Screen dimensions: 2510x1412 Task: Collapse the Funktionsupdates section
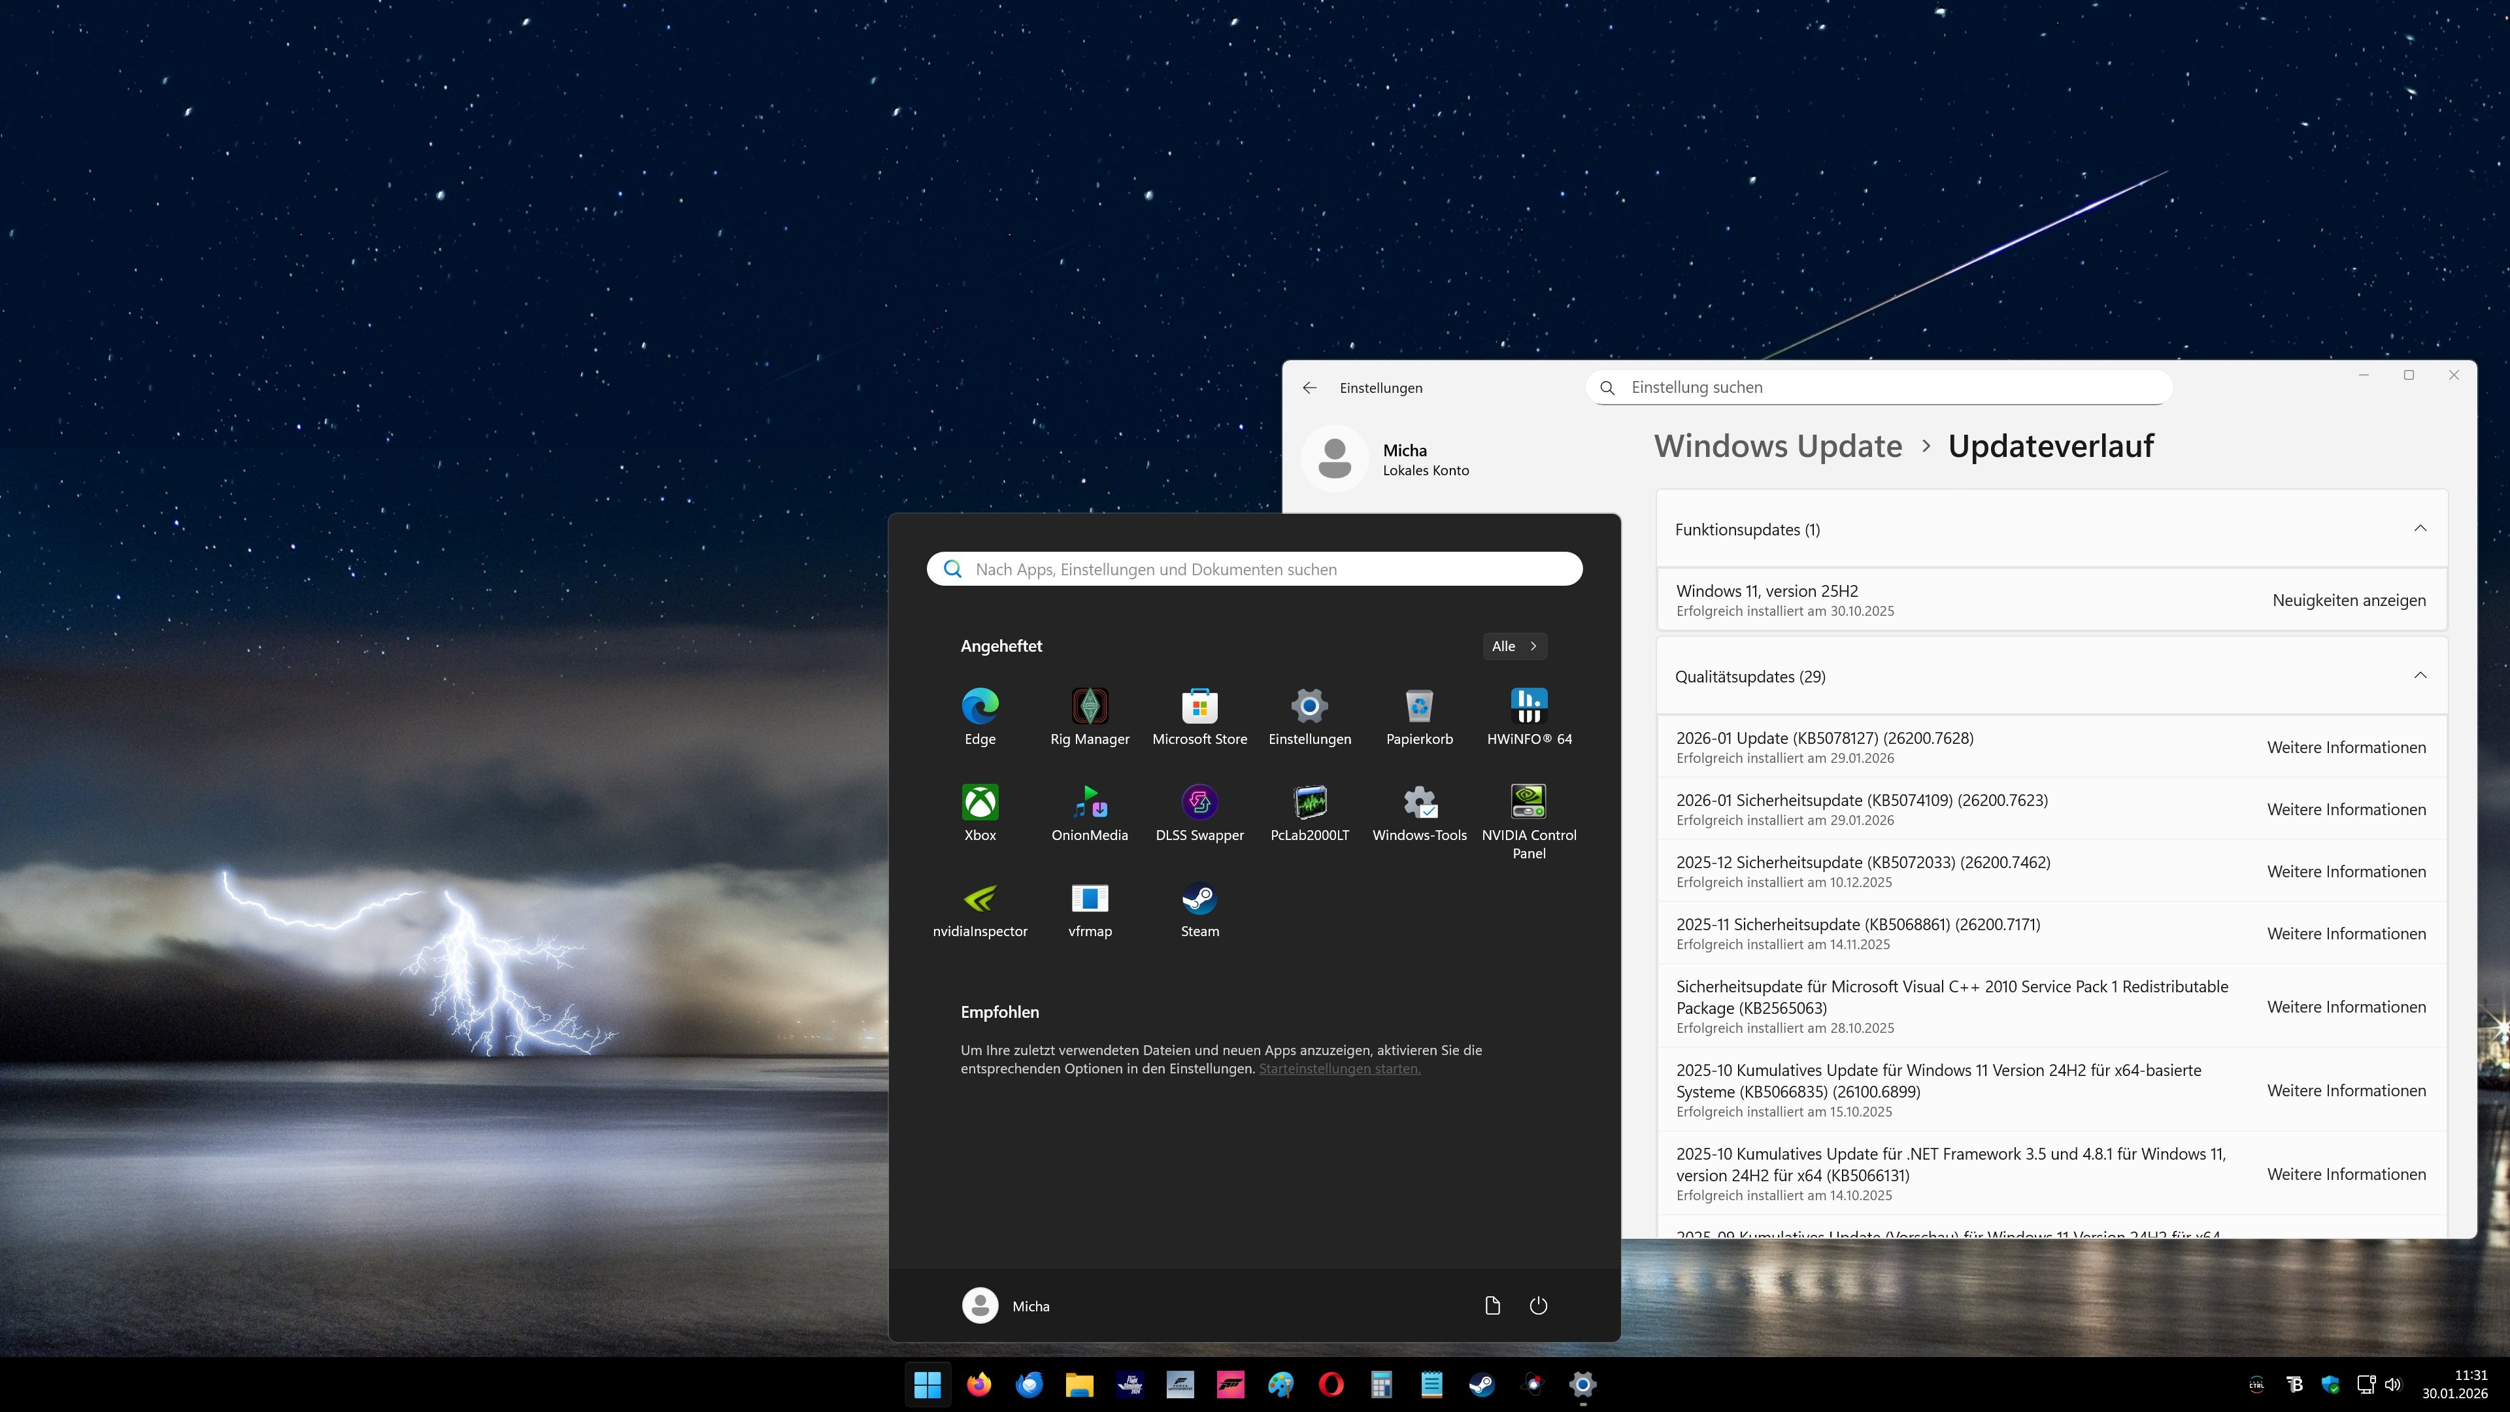click(2419, 529)
